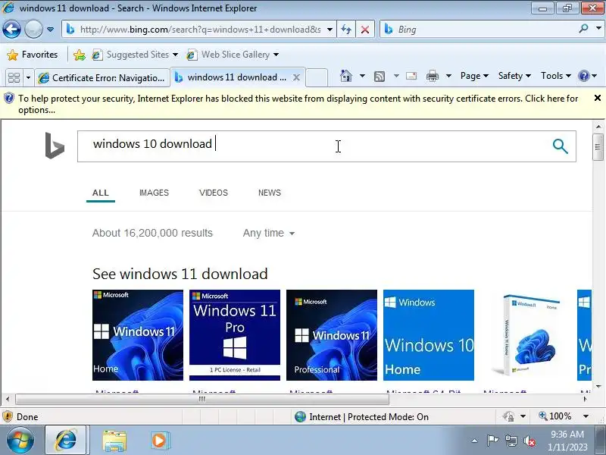Dismiss the yellow information bar
The image size is (606, 455).
[x=598, y=99]
